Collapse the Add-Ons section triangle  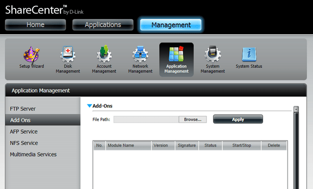[x=89, y=105]
